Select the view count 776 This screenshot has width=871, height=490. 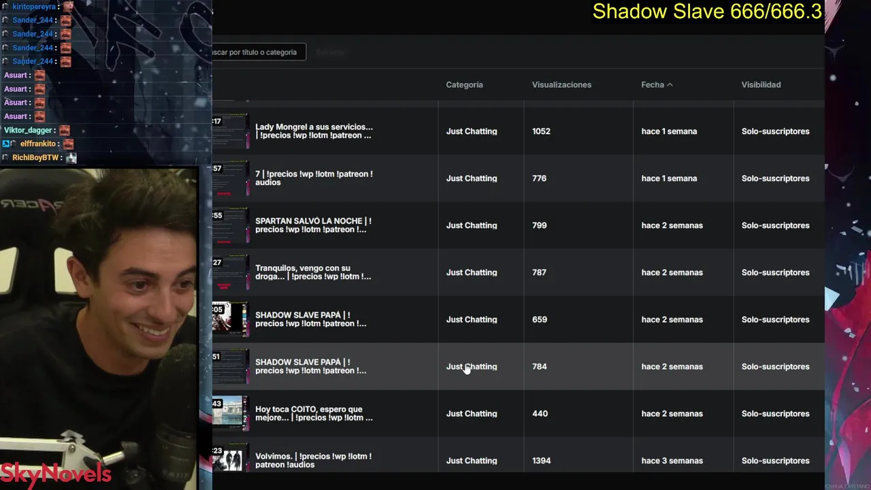(x=539, y=178)
